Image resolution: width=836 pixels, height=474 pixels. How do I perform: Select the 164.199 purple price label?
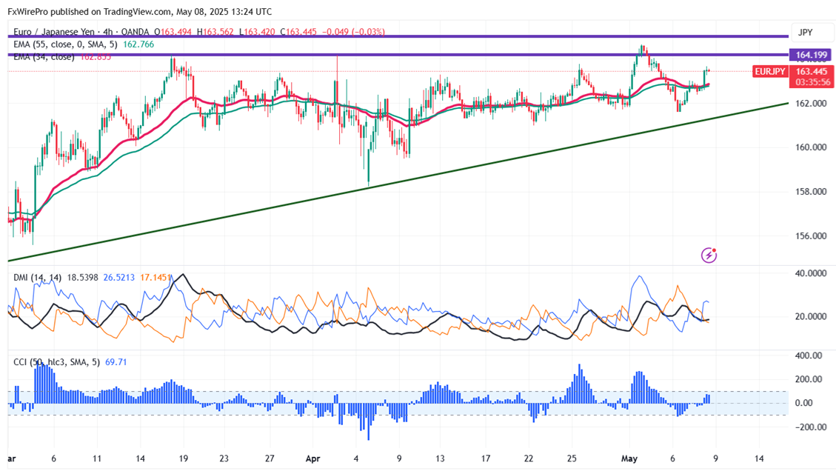tap(812, 55)
